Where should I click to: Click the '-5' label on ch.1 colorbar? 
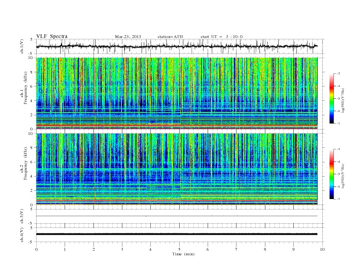coord(338,98)
